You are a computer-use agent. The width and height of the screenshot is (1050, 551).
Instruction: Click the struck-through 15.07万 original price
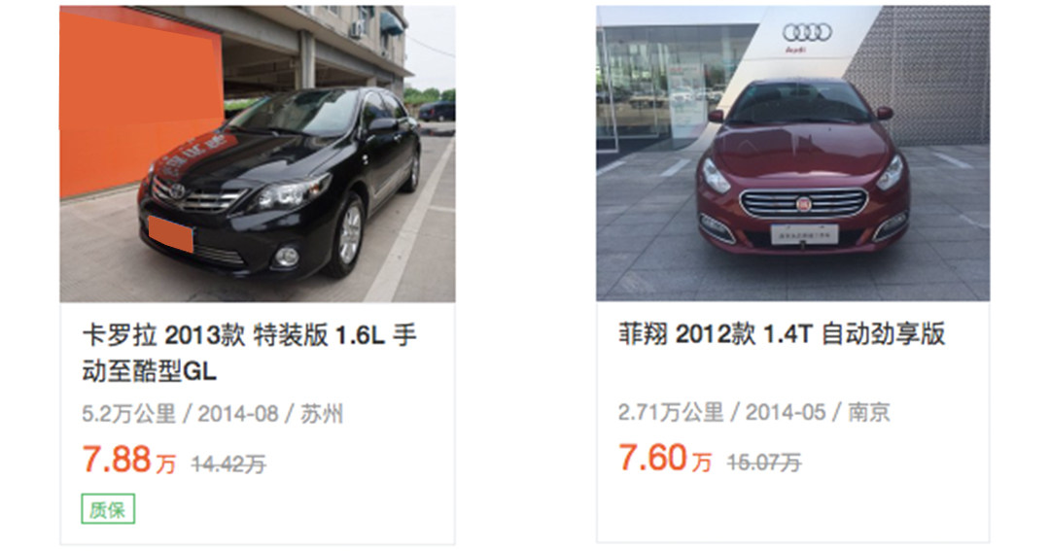[764, 463]
